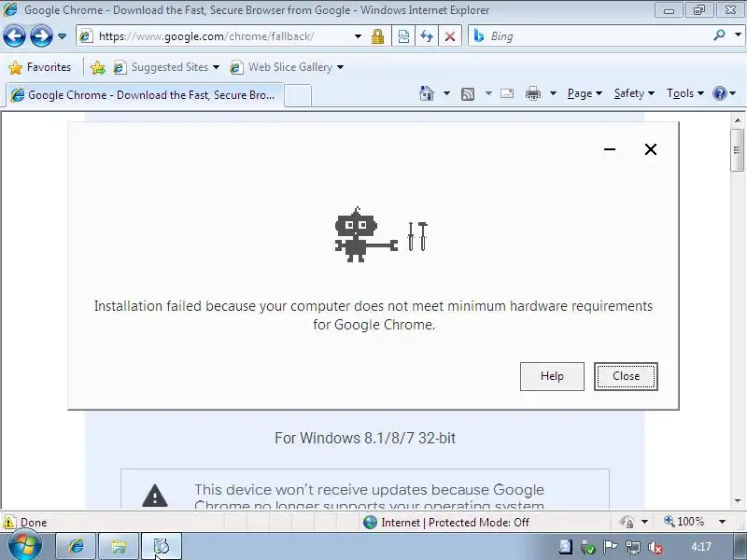This screenshot has width=747, height=560.
Task: Click the red Stop loading icon
Action: (x=450, y=36)
